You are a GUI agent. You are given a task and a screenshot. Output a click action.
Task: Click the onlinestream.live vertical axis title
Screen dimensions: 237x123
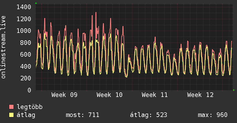[x=3, y=47]
